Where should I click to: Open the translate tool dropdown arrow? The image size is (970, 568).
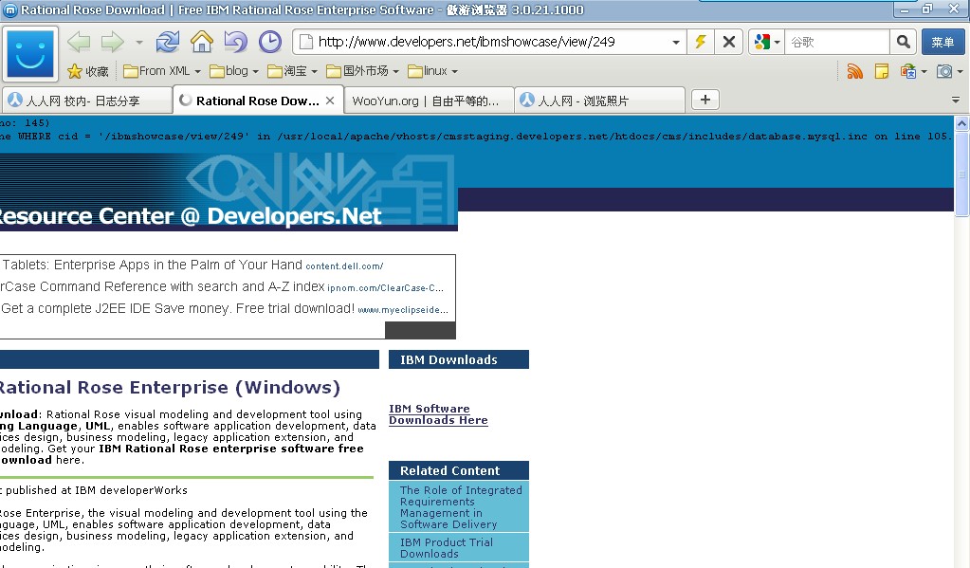tap(924, 72)
